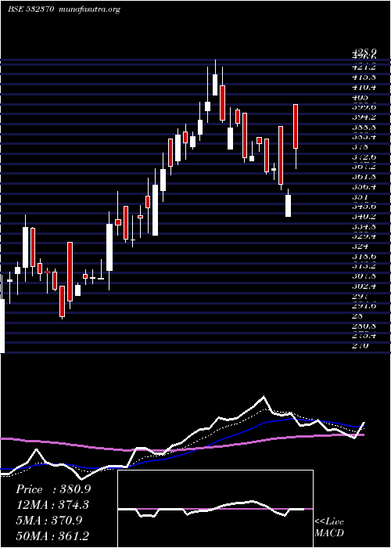Select the 324 price axis label
Screen dimensions: 391x548
(360, 247)
